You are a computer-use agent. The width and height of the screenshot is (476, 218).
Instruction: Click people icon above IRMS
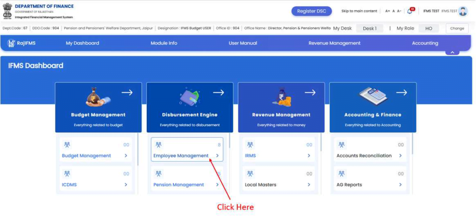coord(250,145)
